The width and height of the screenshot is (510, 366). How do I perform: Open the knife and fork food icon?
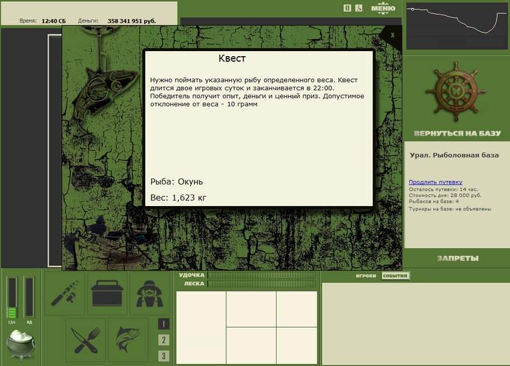86,340
